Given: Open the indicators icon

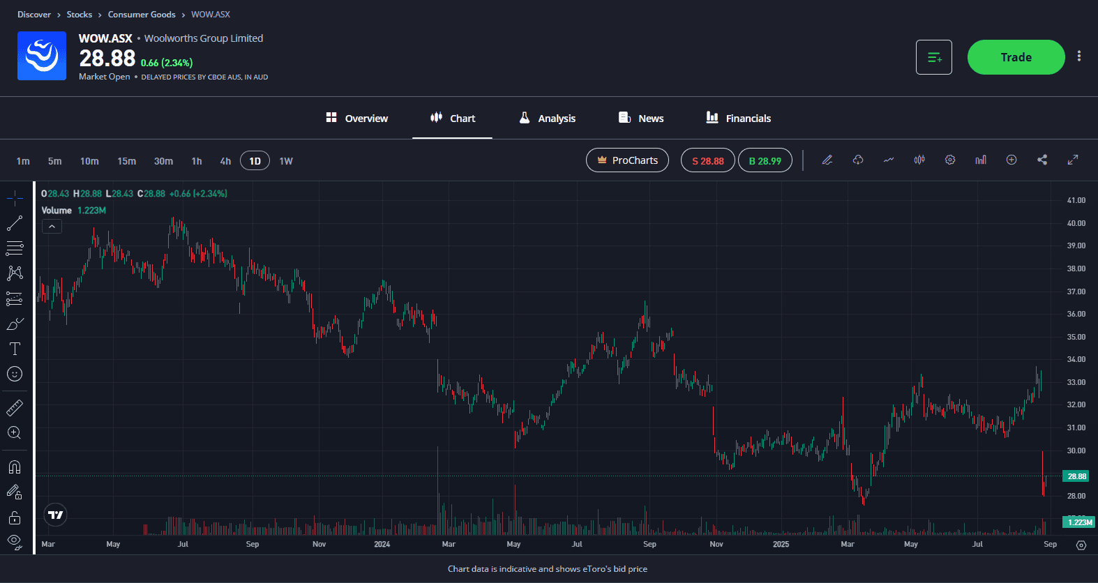Looking at the screenshot, I should (x=981, y=160).
